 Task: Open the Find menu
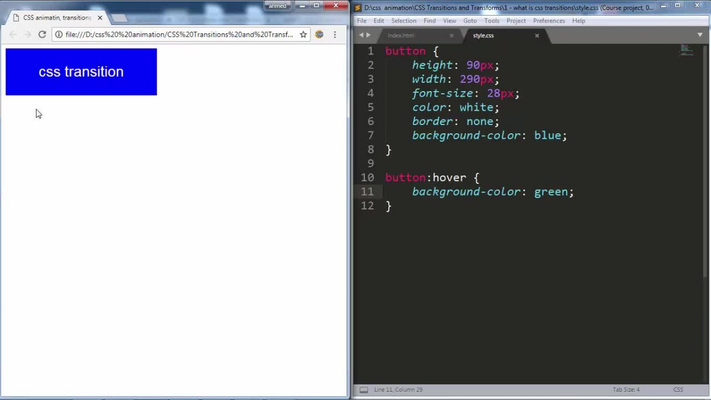pyautogui.click(x=430, y=21)
